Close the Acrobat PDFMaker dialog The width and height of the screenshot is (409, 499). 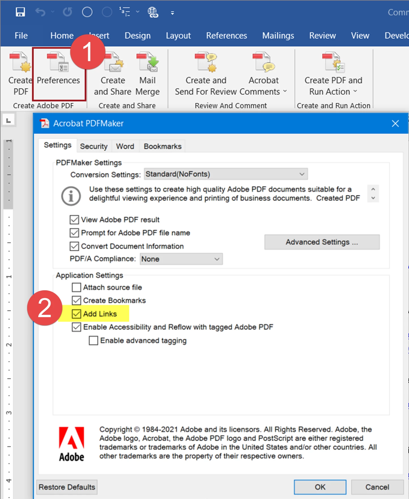pyautogui.click(x=395, y=123)
